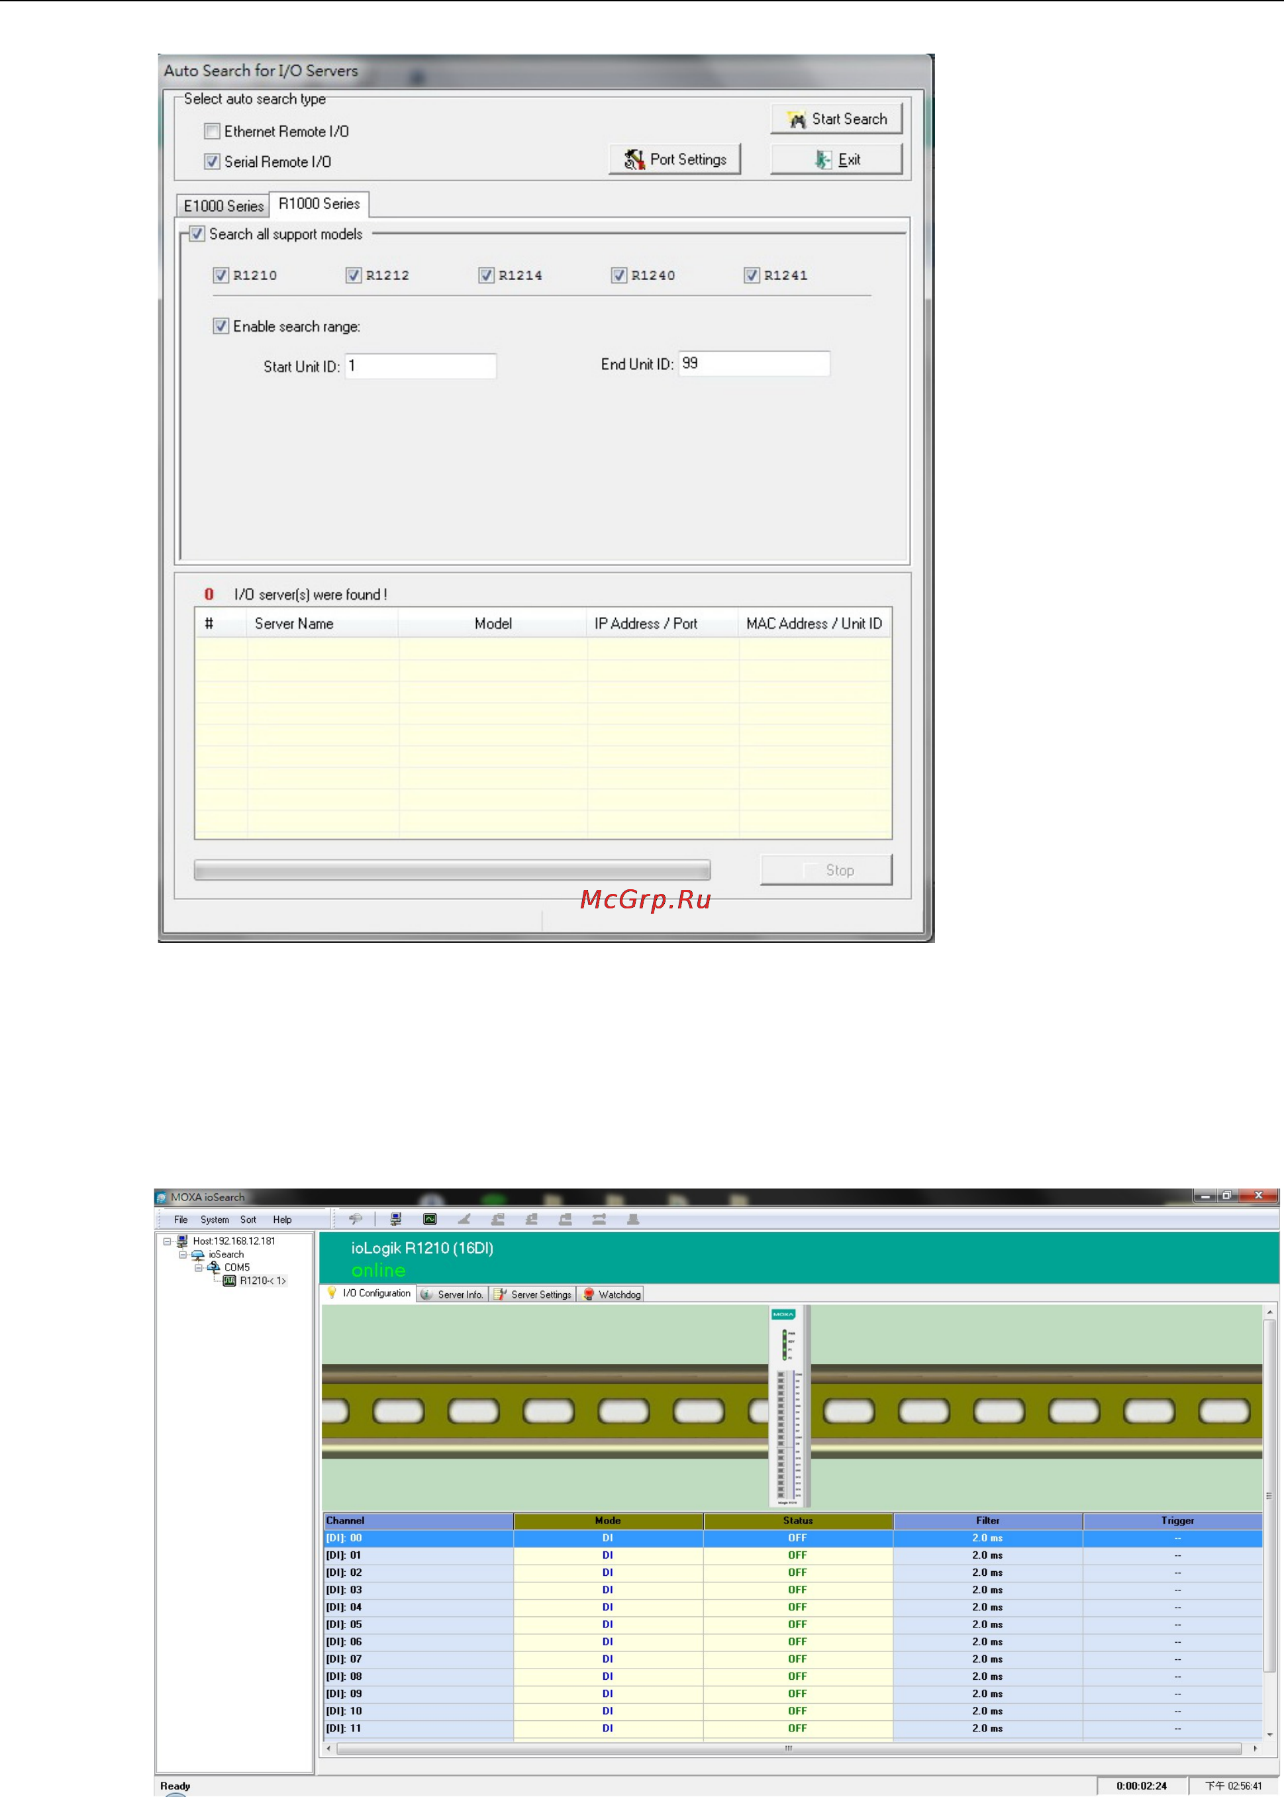This screenshot has width=1284, height=1797.
Task: Click the sixth grayed server icon in toolbar
Action: 531,1219
